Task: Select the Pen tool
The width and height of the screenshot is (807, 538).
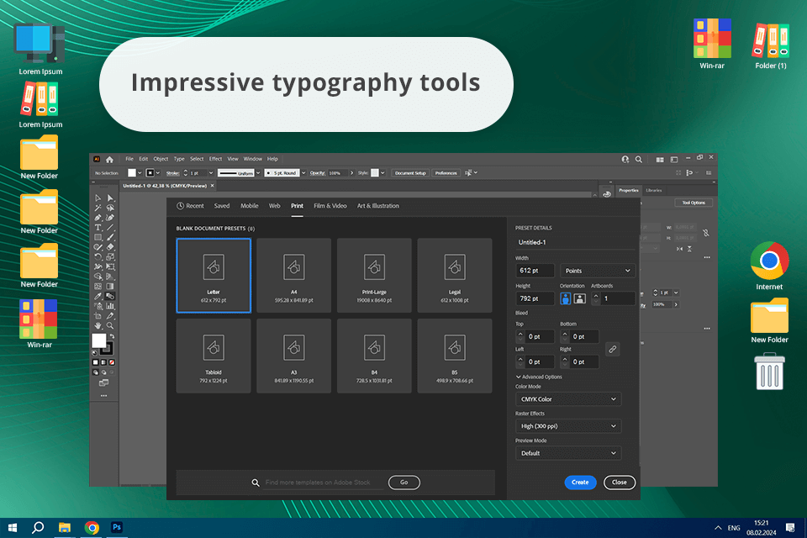Action: 98,217
